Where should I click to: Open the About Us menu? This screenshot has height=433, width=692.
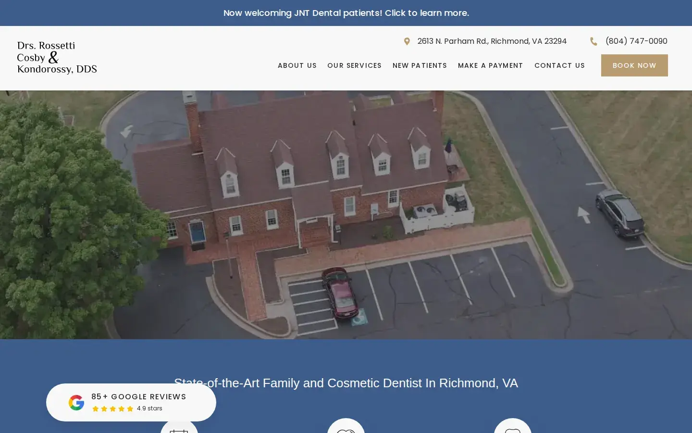[297, 65]
